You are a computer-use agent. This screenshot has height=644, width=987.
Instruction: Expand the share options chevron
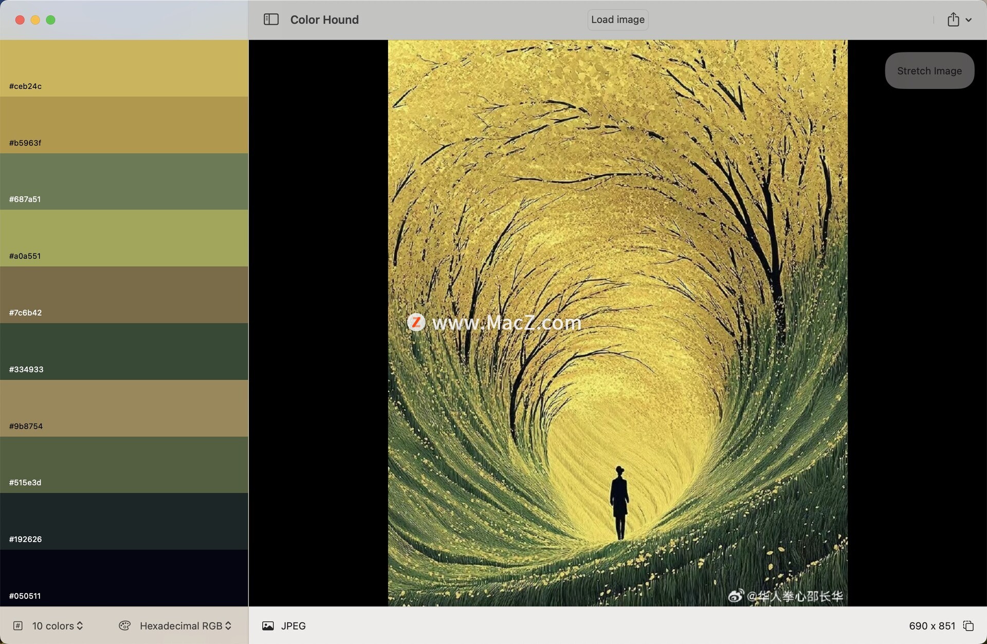point(968,20)
